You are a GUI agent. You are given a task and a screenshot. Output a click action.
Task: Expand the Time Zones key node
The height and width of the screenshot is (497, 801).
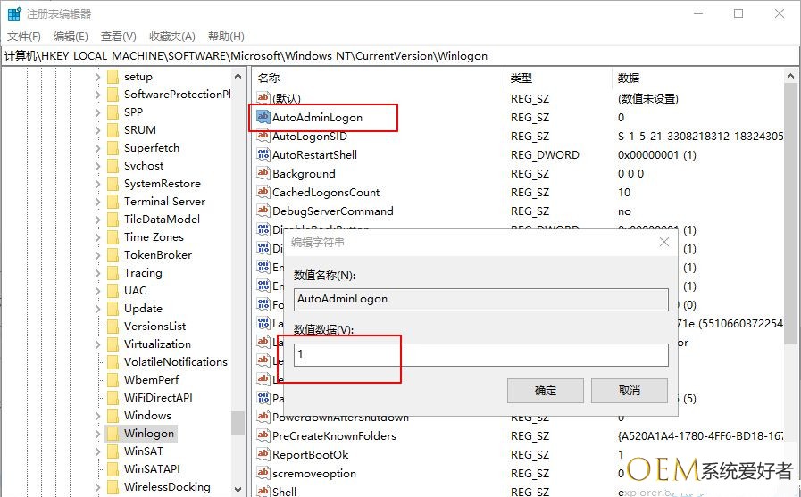pos(97,237)
